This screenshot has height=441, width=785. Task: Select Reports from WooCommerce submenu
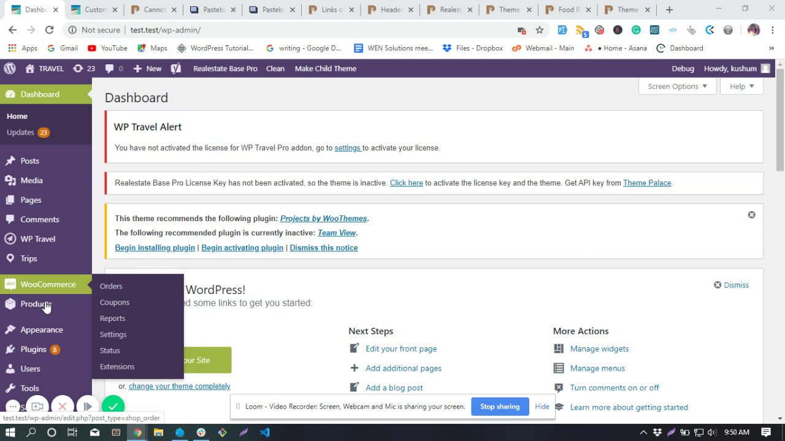[112, 318]
